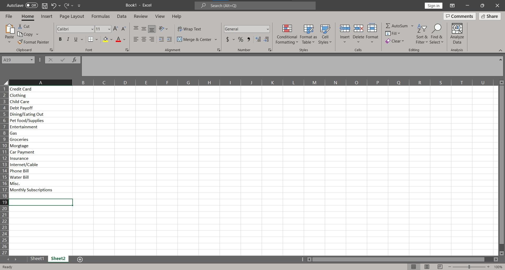505x270 pixels.
Task: Click the Undo arrow icon
Action: coord(54,5)
